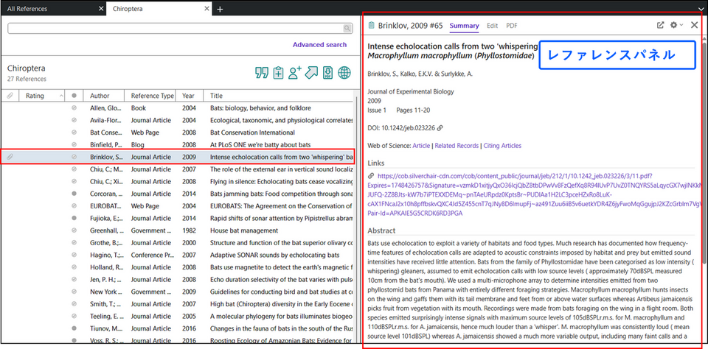Click the read/unread dot column header

coord(74,96)
